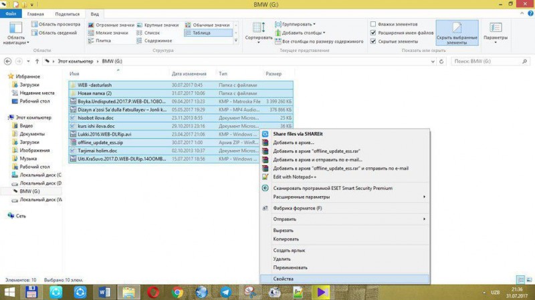Image resolution: width=535 pixels, height=300 pixels.
Task: Choose Содержимое content layout
Action: [154, 41]
